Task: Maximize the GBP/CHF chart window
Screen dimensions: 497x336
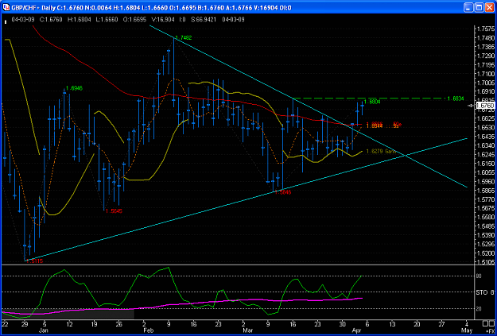Action: click(479, 8)
